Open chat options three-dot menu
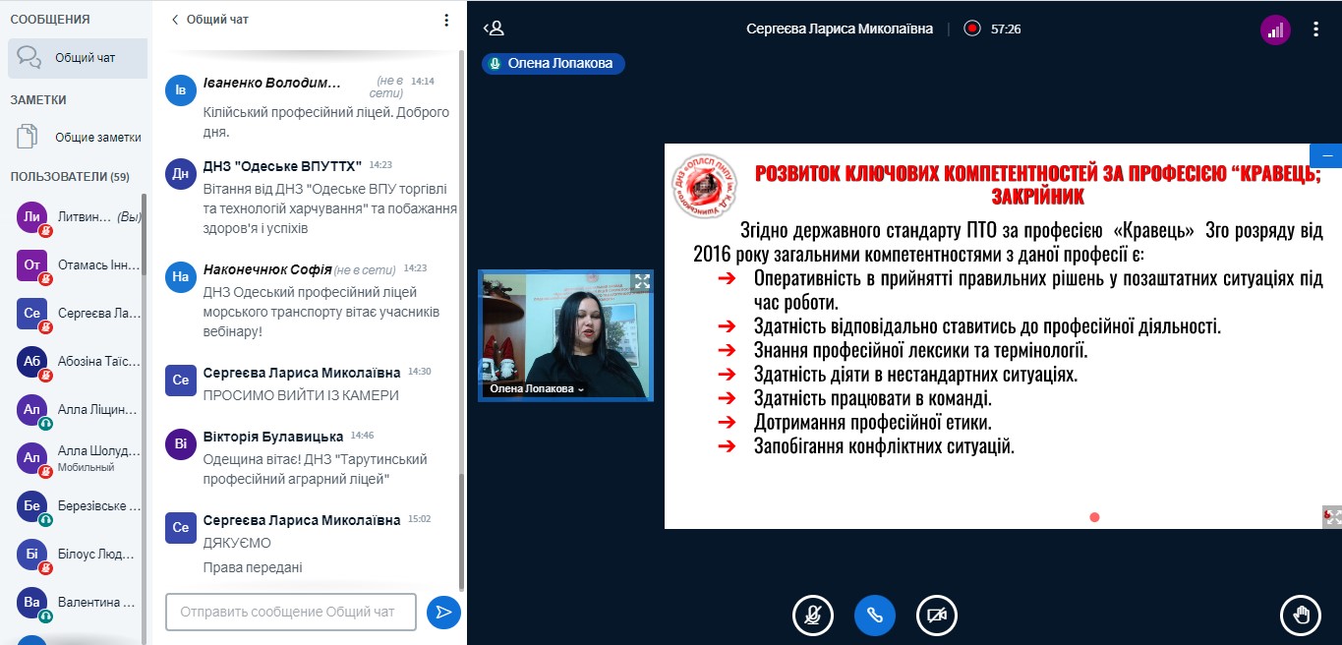 [446, 20]
